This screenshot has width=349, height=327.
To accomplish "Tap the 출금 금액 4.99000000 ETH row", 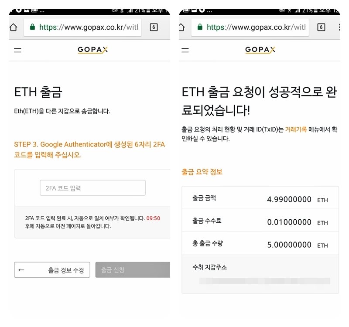I will (x=260, y=198).
